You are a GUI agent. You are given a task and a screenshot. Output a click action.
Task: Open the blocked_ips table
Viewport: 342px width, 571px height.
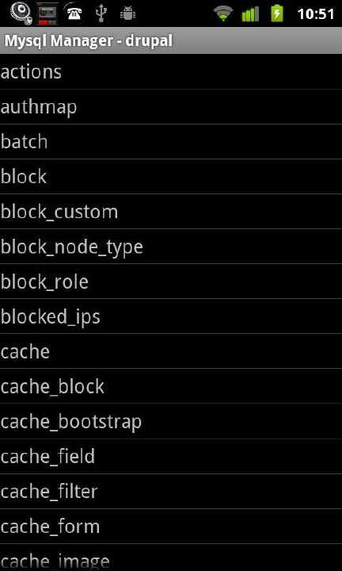point(171,316)
